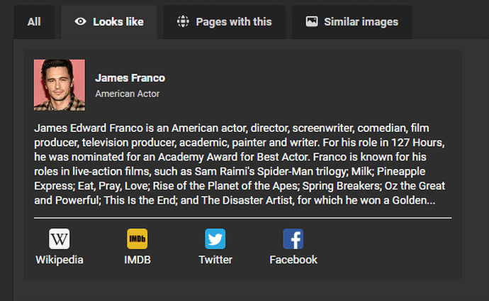Click the 'Wikipedia' text link
Screen dimensions: 489x301
(60, 260)
